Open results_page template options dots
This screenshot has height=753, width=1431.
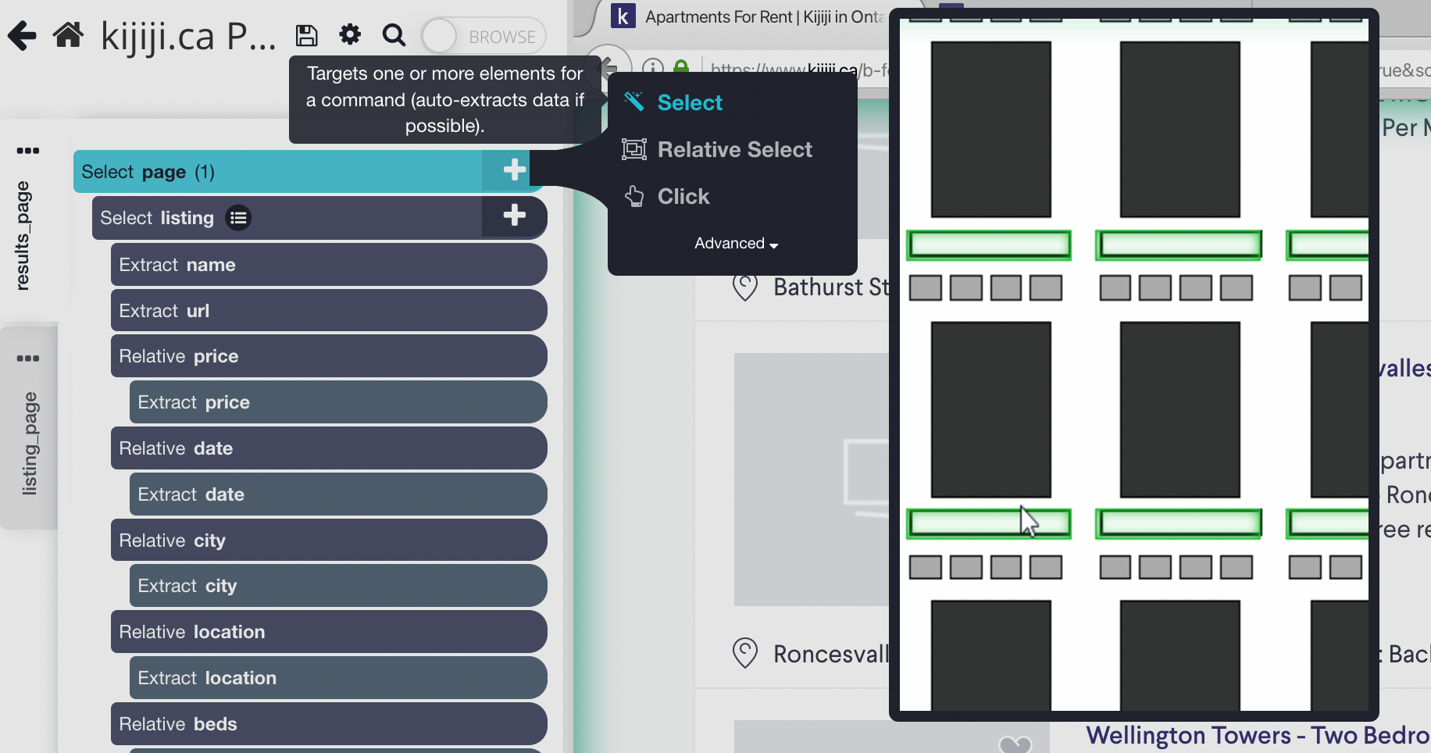tap(28, 151)
